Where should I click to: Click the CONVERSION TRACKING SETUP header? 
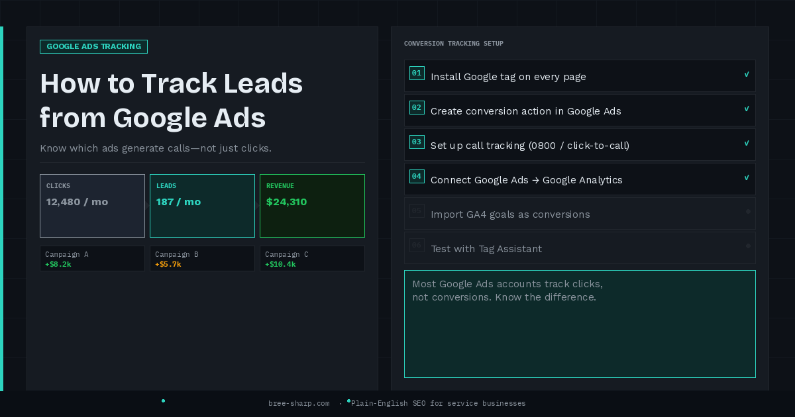click(453, 43)
